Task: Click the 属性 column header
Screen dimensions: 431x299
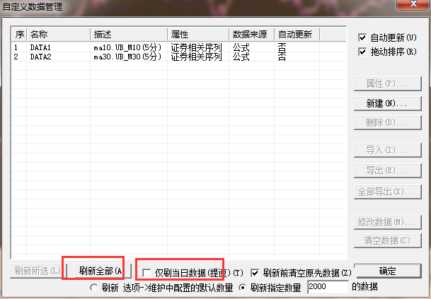Action: 197,34
